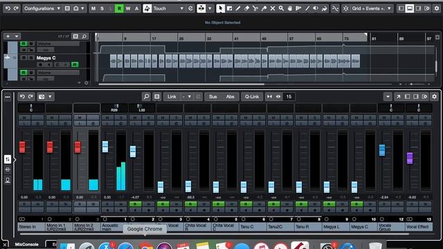The width and height of the screenshot is (443, 249).
Task: Toggle global Mute (M) state button
Action: pos(93,8)
